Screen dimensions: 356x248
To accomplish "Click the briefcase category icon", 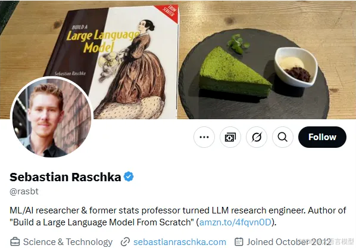I will point(15,242).
